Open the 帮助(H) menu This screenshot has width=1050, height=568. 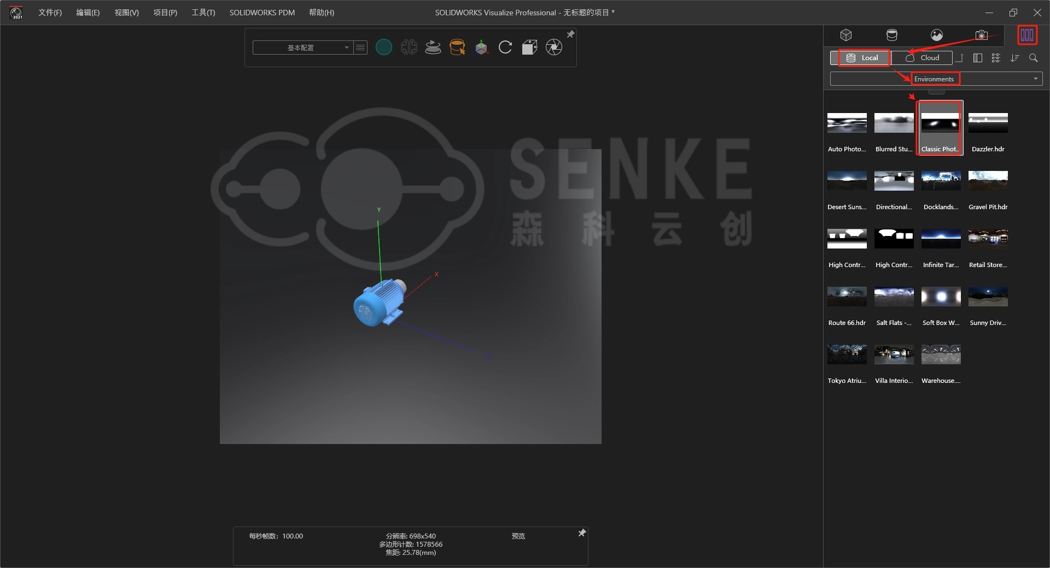322,13
